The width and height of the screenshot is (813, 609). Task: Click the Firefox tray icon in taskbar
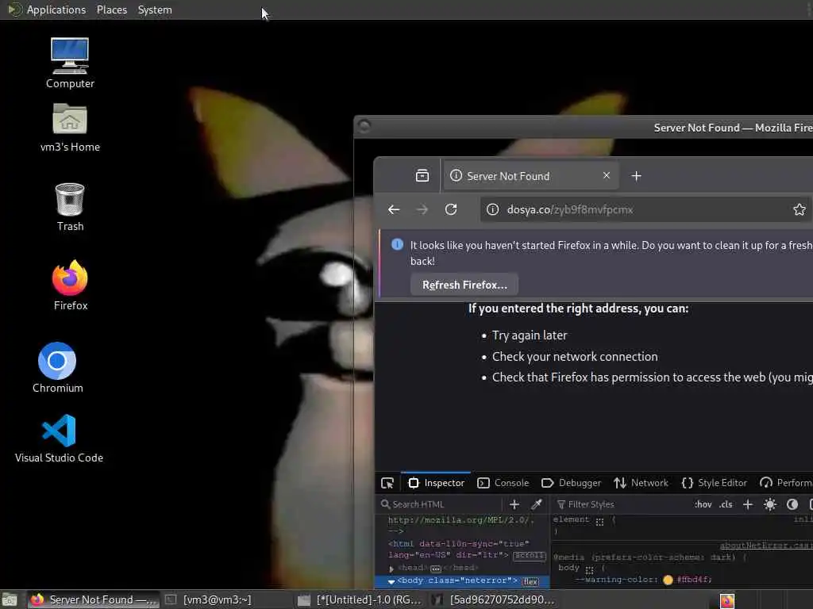727,601
